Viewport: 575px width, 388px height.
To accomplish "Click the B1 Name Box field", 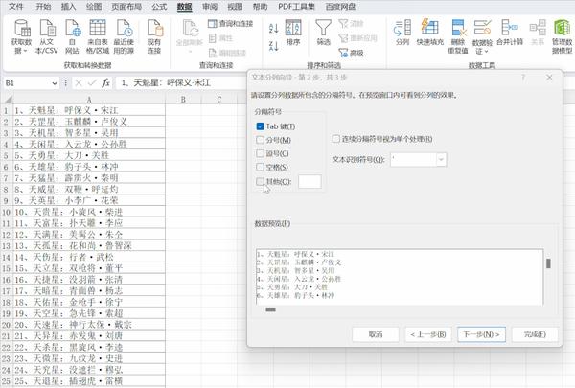I will [x=28, y=83].
